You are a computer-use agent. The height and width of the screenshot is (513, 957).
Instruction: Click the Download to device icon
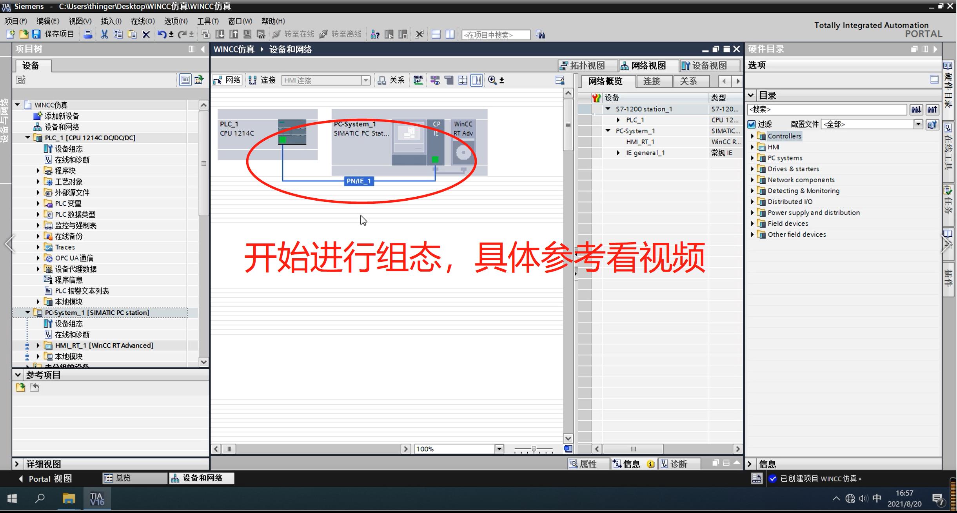point(220,34)
